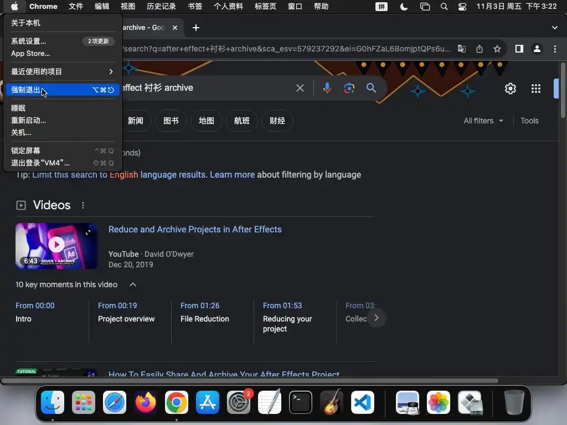
Task: Open Boot Camp Assistant dock icon
Action: click(x=470, y=402)
